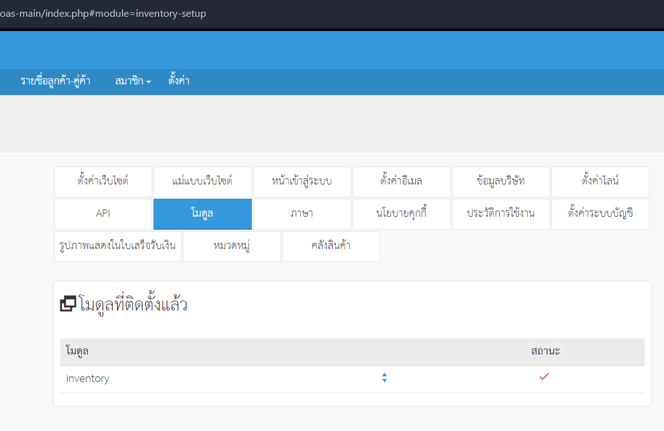Open the ภาษา settings tab
The width and height of the screenshot is (664, 431).
302,214
